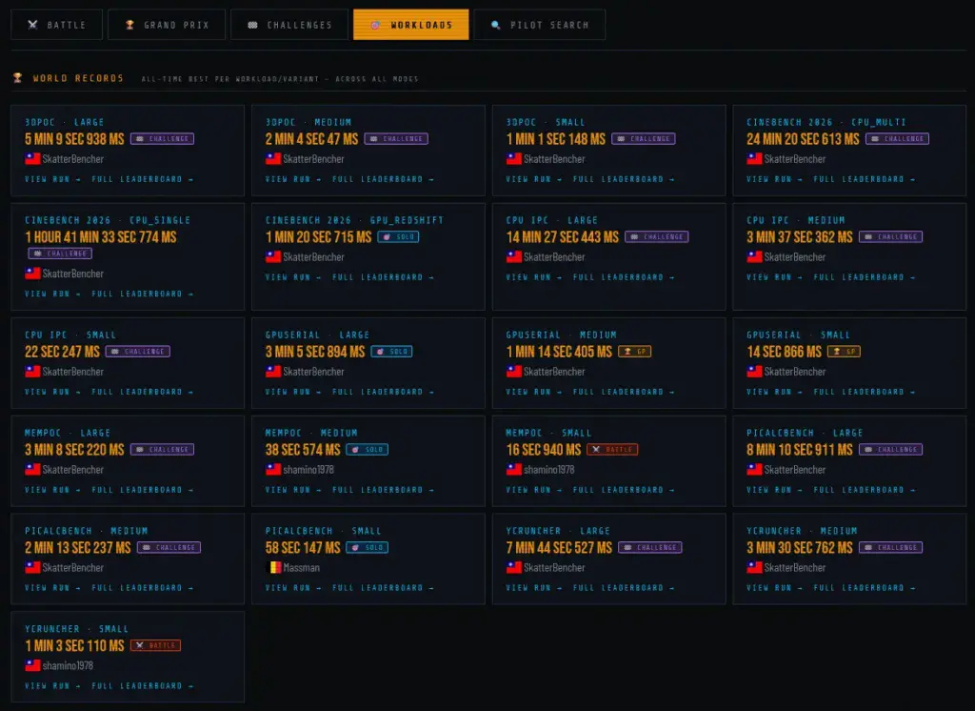
Task: Click the Challenge badge on PICALCBENCH Large card
Action: (891, 449)
